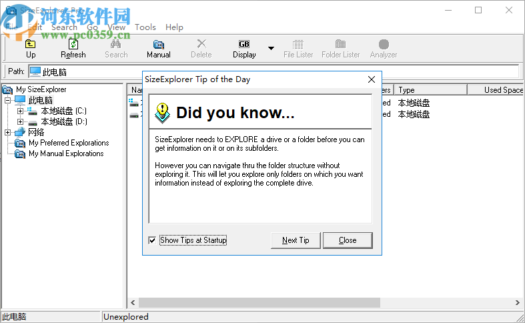The image size is (525, 323).
Task: Select My Manual Explorations tree label
Action: [x=66, y=153]
